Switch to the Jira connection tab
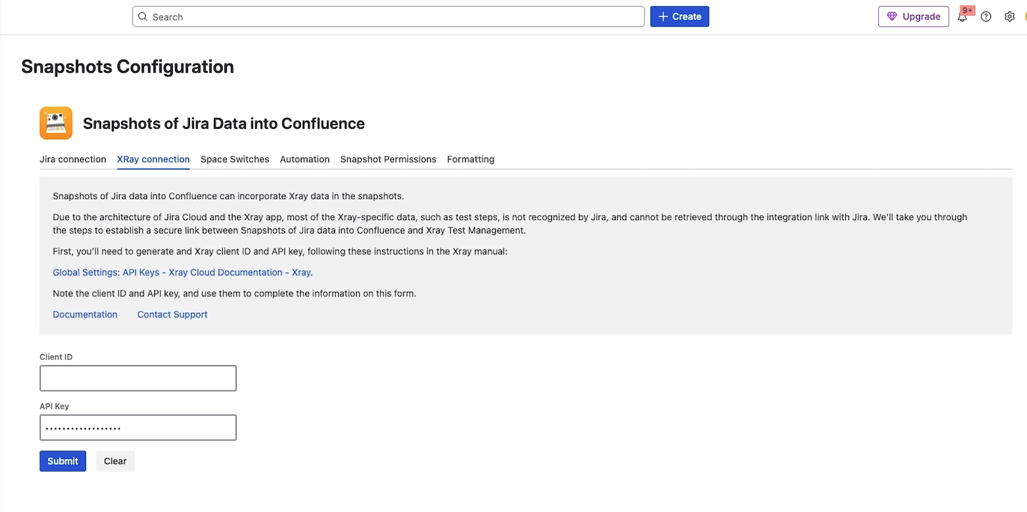Image resolution: width=1027 pixels, height=512 pixels. 73,159
